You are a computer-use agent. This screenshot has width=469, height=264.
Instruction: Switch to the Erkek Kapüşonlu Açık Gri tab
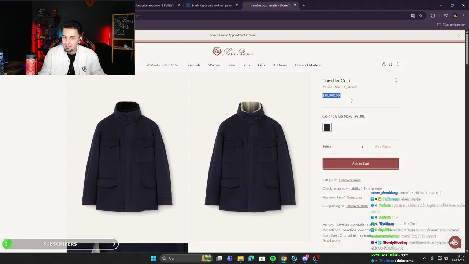212,5
